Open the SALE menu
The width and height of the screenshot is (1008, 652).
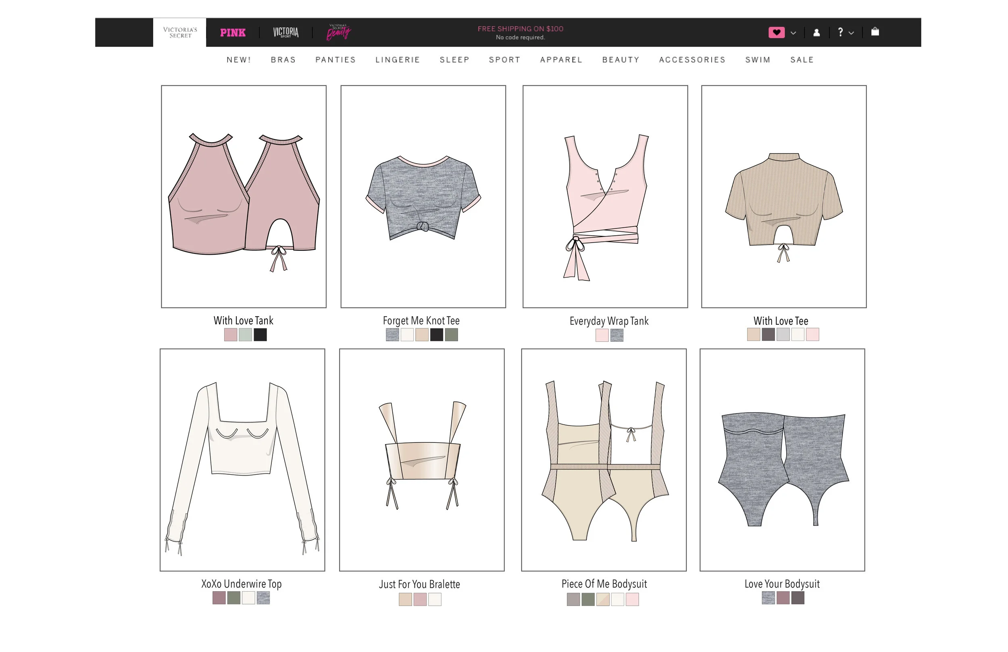coord(802,60)
